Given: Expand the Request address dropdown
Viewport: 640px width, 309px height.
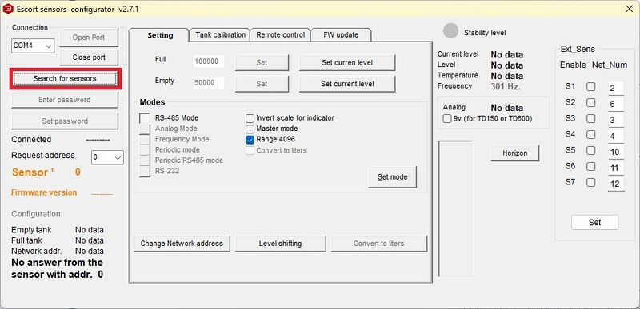Looking at the screenshot, I should tap(107, 157).
